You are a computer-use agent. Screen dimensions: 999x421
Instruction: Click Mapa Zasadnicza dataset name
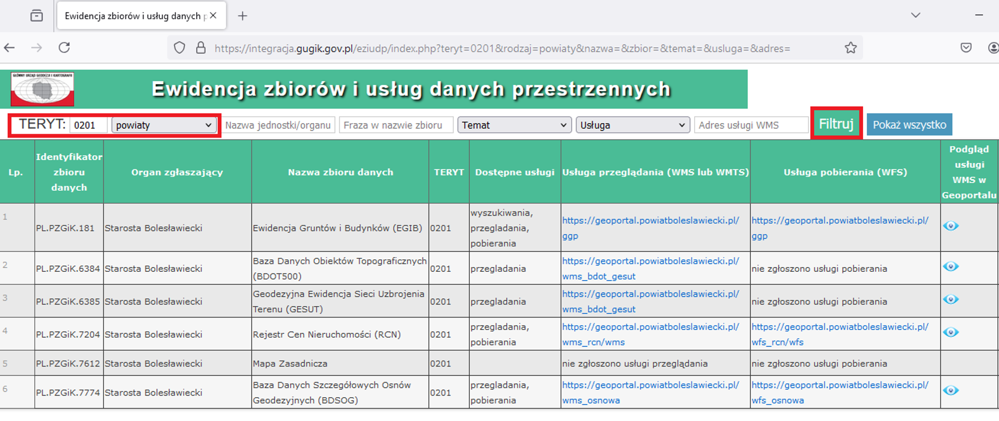[x=290, y=363]
